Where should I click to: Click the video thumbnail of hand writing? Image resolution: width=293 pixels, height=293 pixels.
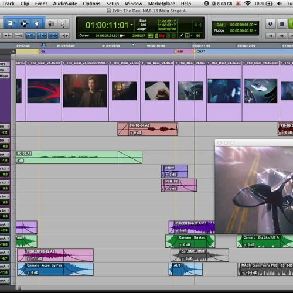(157, 91)
